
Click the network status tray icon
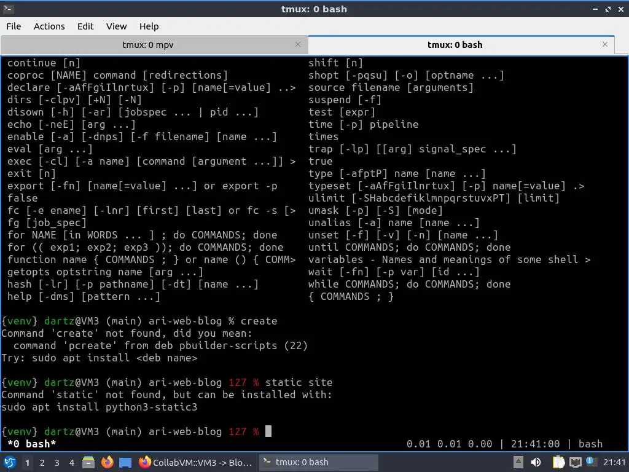pyautogui.click(x=575, y=462)
